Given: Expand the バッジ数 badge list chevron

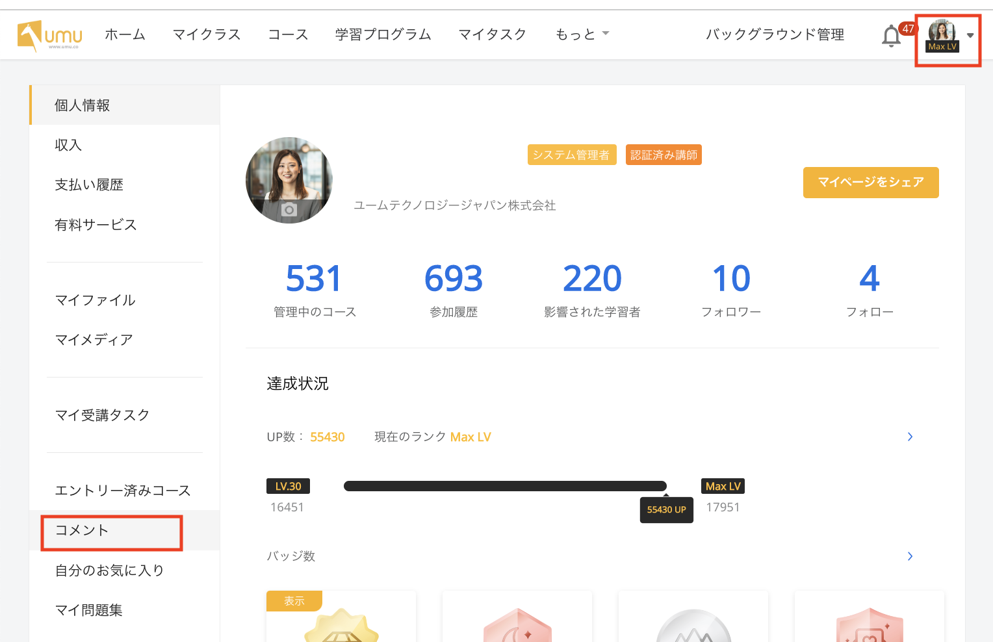Looking at the screenshot, I should click(x=910, y=556).
